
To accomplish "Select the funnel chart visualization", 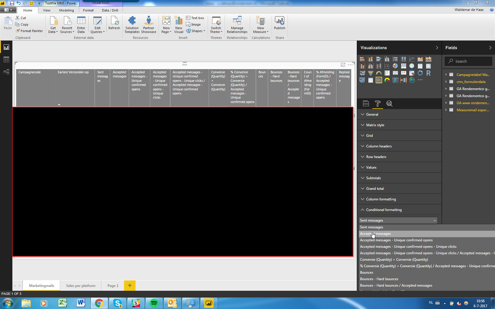I will (370, 73).
